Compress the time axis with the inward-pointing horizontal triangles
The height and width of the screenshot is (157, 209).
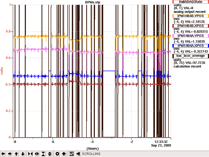[x=30, y=154]
